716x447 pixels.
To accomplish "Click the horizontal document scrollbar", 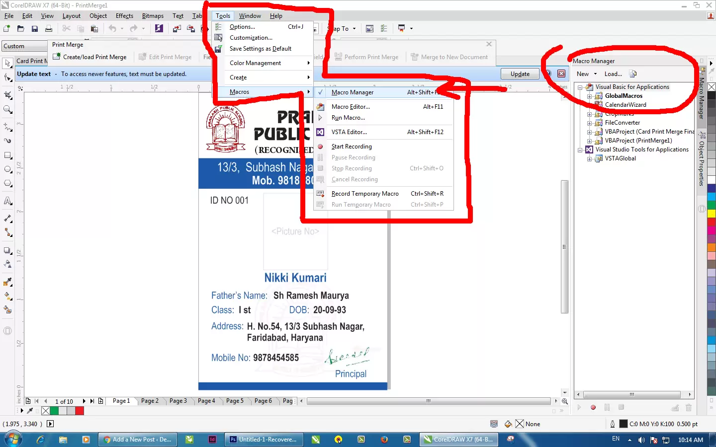I will click(x=428, y=401).
